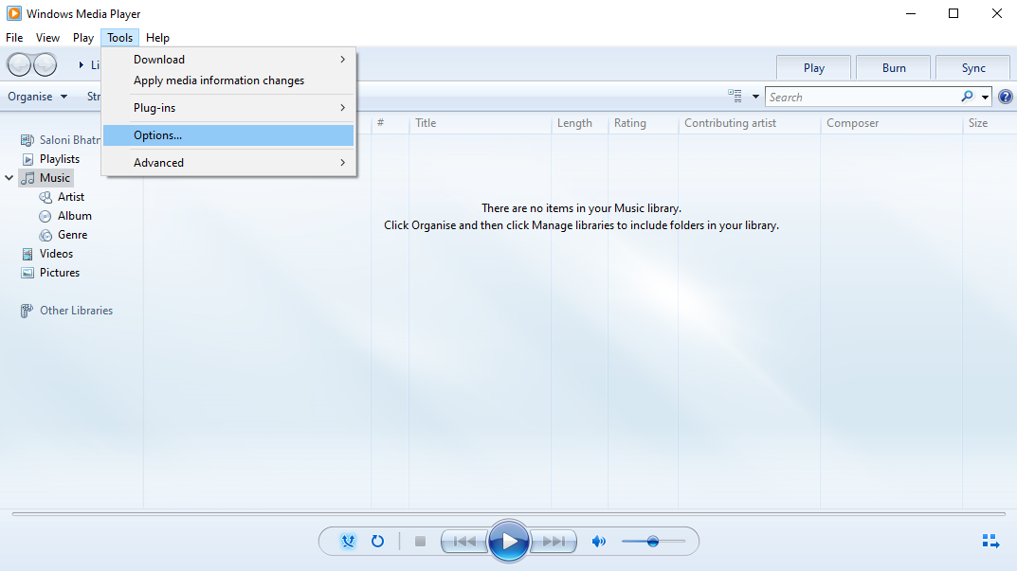Expand the Plug-ins submenu

point(228,108)
